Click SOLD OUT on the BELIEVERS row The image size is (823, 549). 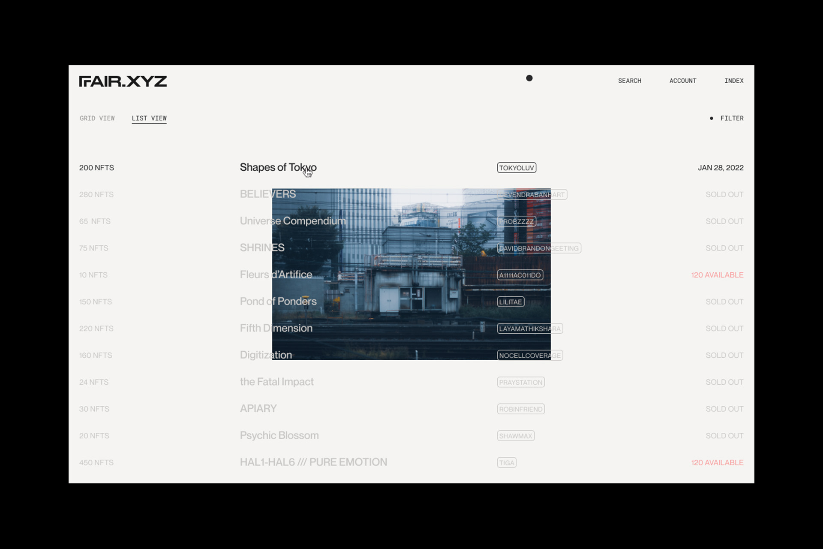[x=724, y=195]
